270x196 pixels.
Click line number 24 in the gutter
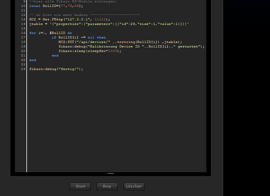tap(23, 69)
